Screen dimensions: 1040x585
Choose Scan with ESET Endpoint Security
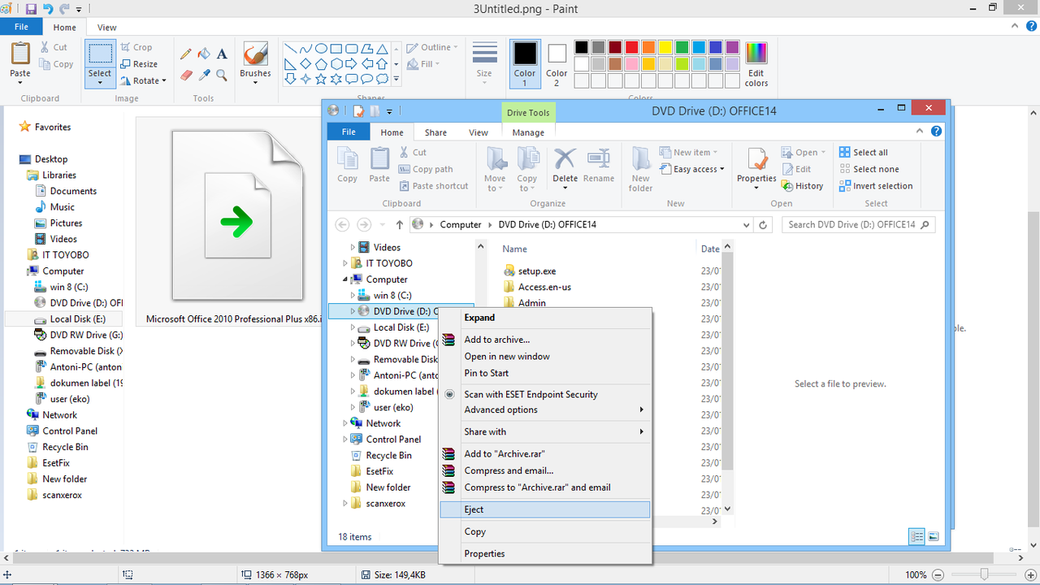pyautogui.click(x=544, y=394)
